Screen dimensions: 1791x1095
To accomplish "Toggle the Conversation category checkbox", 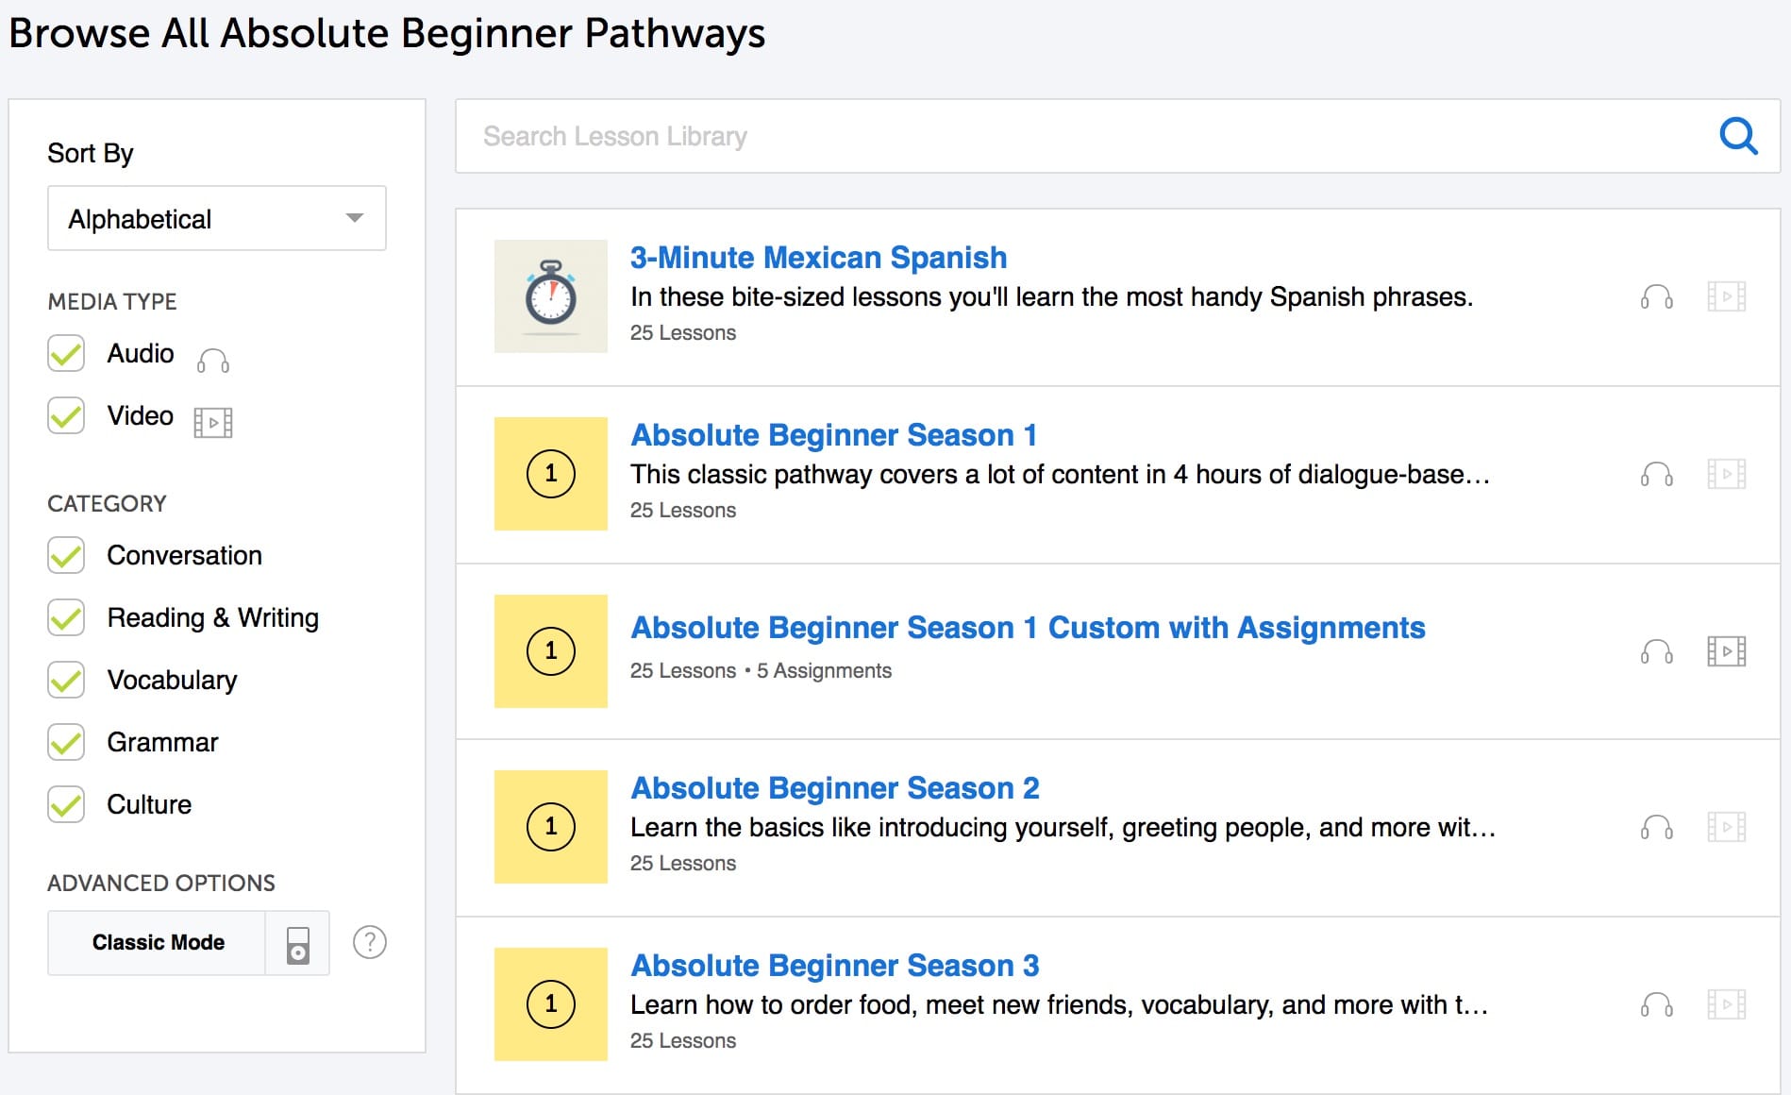I will (66, 556).
